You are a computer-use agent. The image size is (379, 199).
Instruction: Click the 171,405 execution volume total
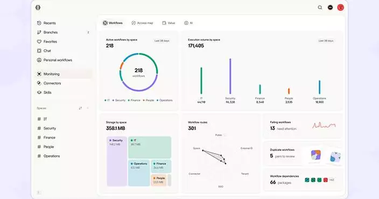pyautogui.click(x=196, y=46)
